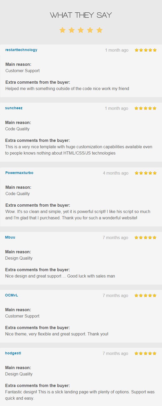This screenshot has width=162, height=406.
Task: Click hodgestl's five-star rating
Action: [x=145, y=353]
